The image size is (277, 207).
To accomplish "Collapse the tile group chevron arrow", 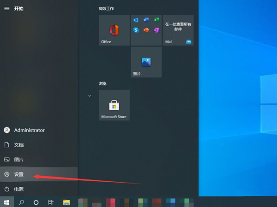I will 88,95.
